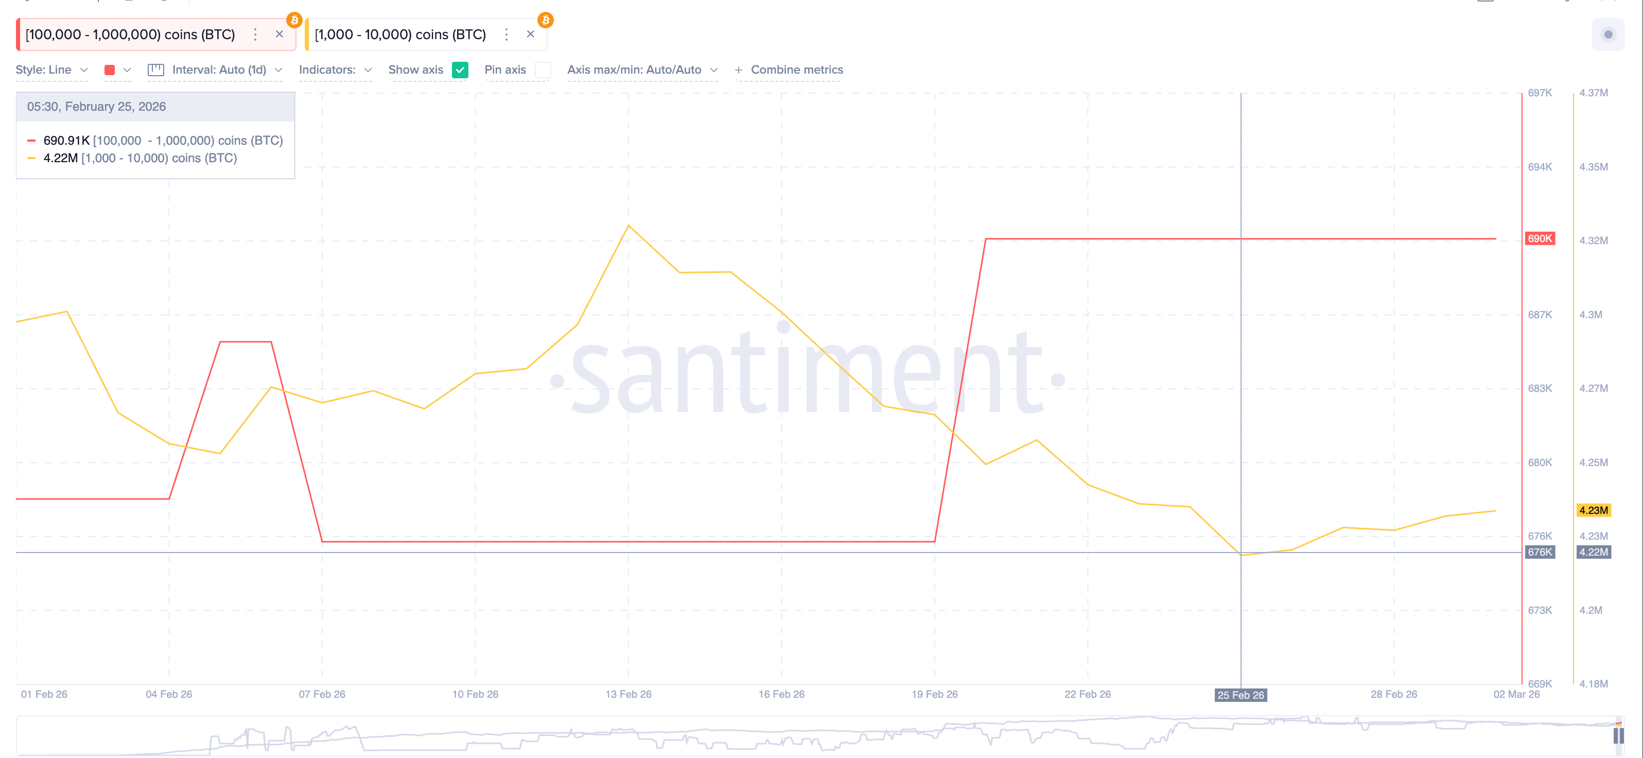Select the [100,000 - 1,000,000) coins metric tab
The height and width of the screenshot is (758, 1643).
pos(131,35)
